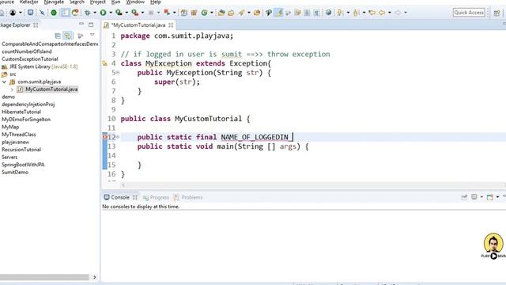Viewport: 506px width, 285px height.
Task: Click the open web browser globe icon
Action: [328, 13]
